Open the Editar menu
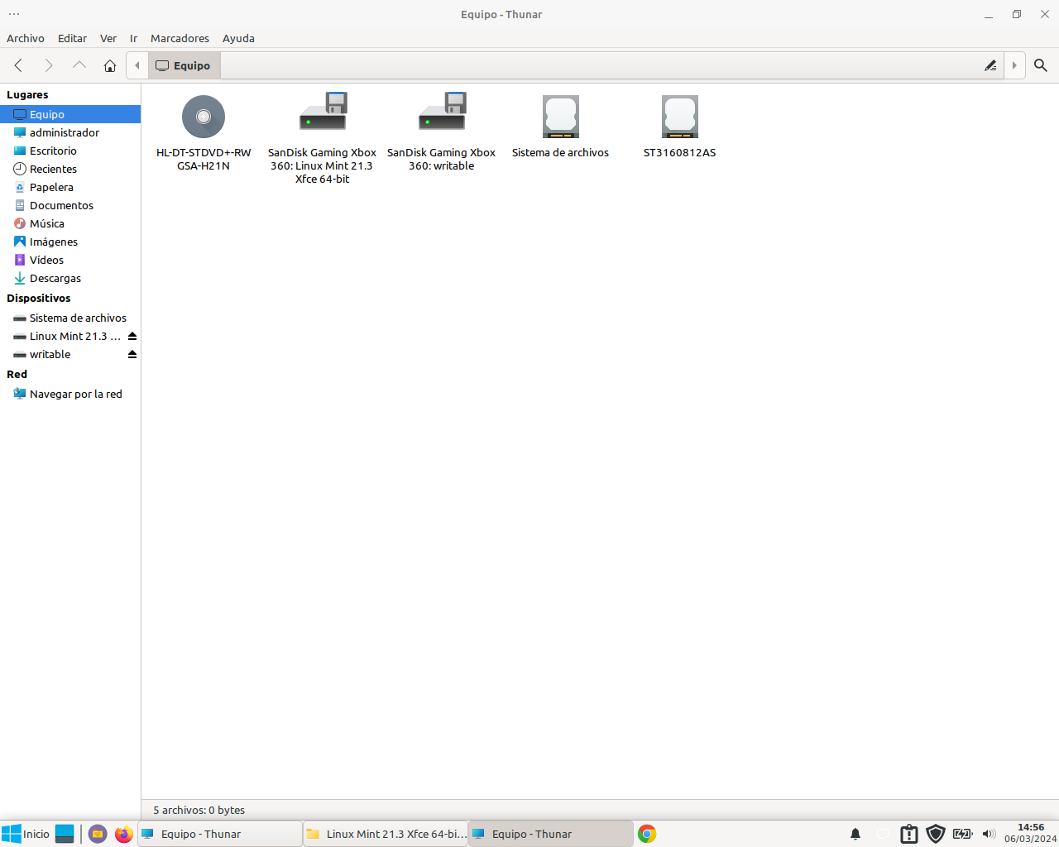 click(72, 38)
